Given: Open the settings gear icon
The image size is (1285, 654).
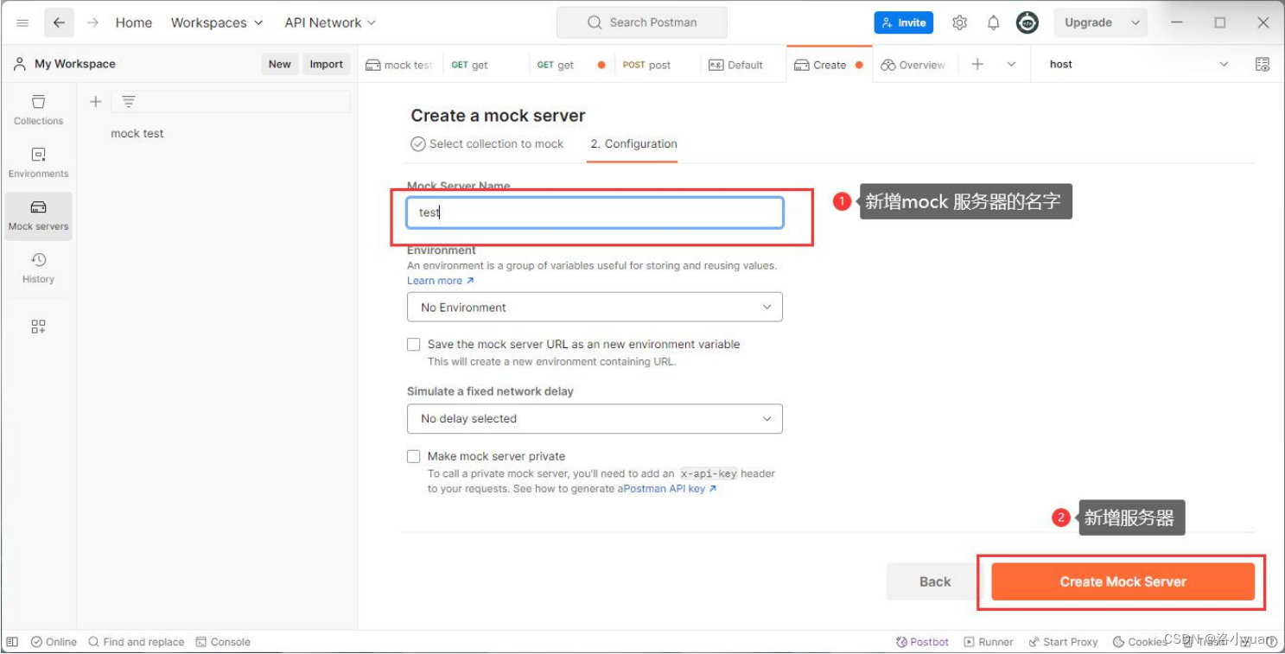Looking at the screenshot, I should [x=959, y=22].
